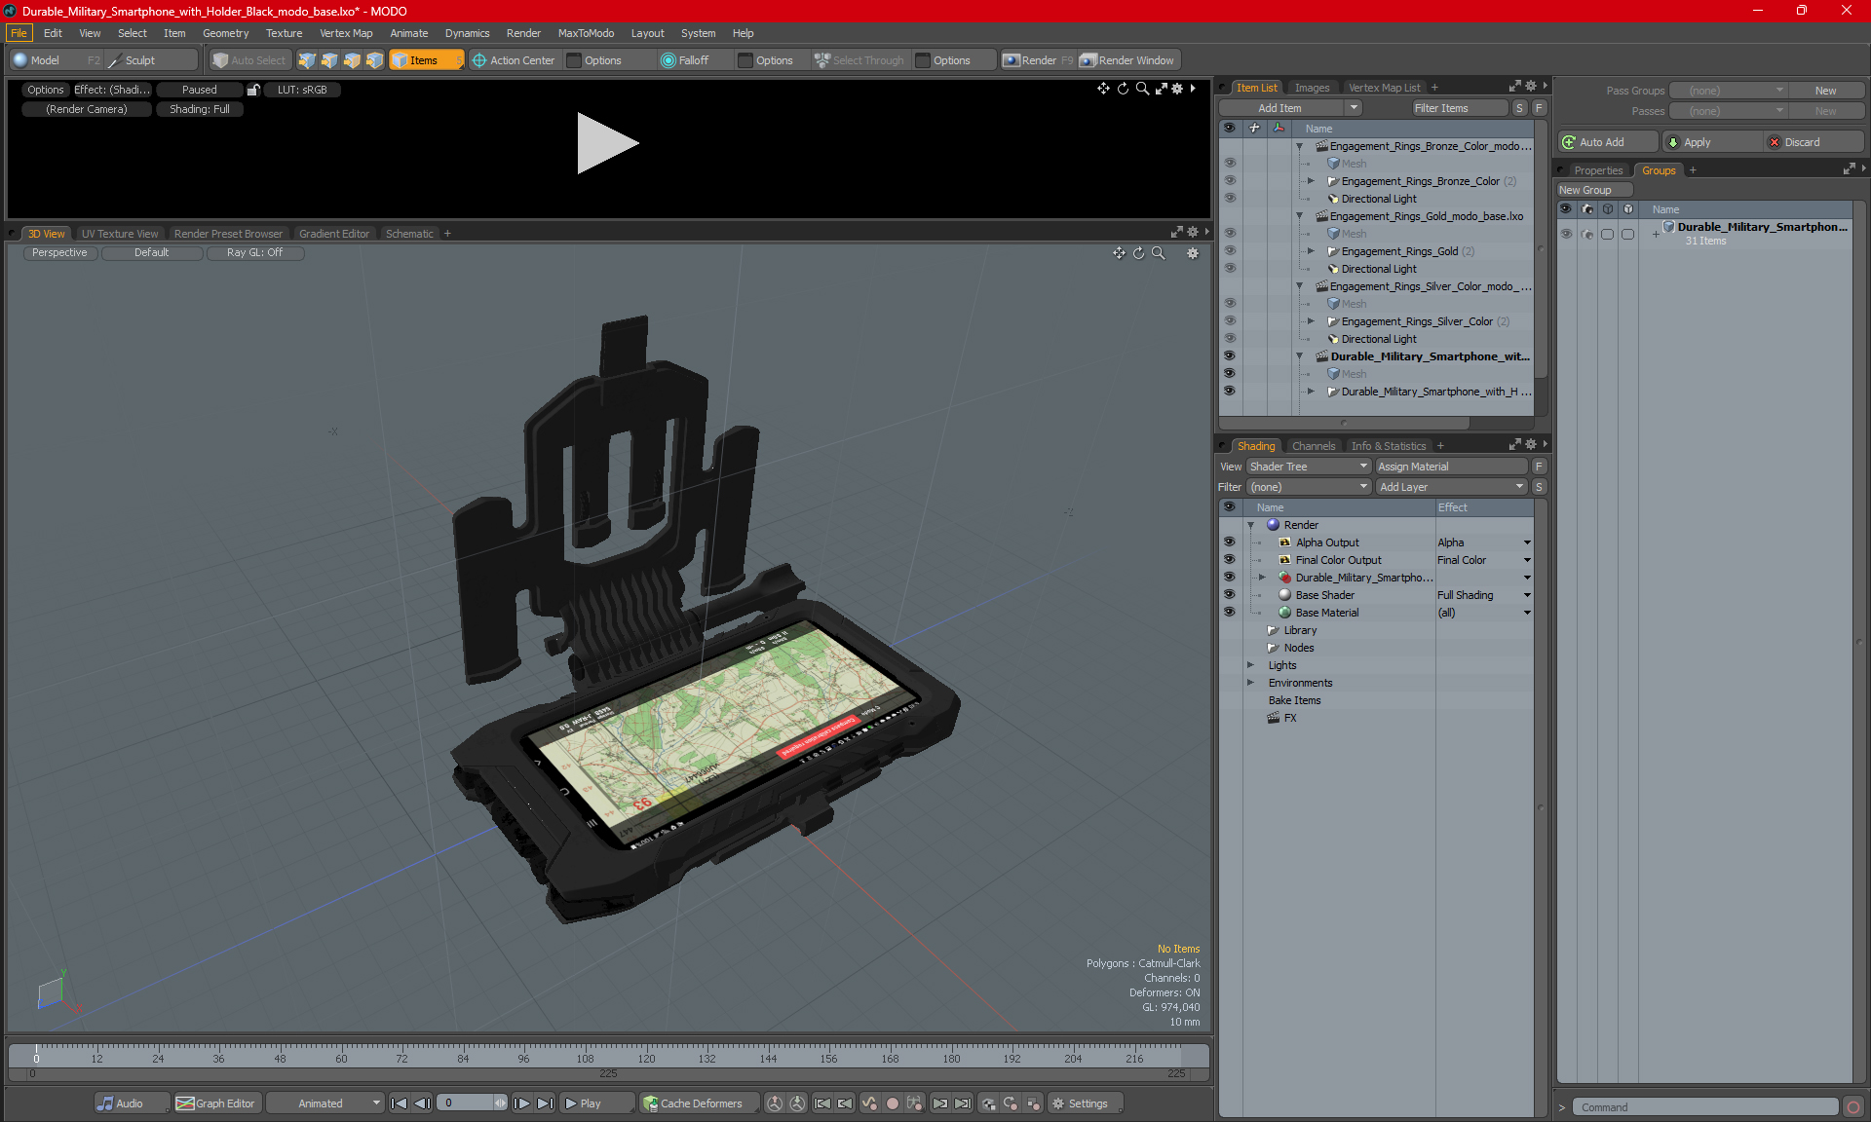Toggle visibility of Durable_Military_Smartphone scene item
The image size is (1871, 1122).
[1229, 356]
